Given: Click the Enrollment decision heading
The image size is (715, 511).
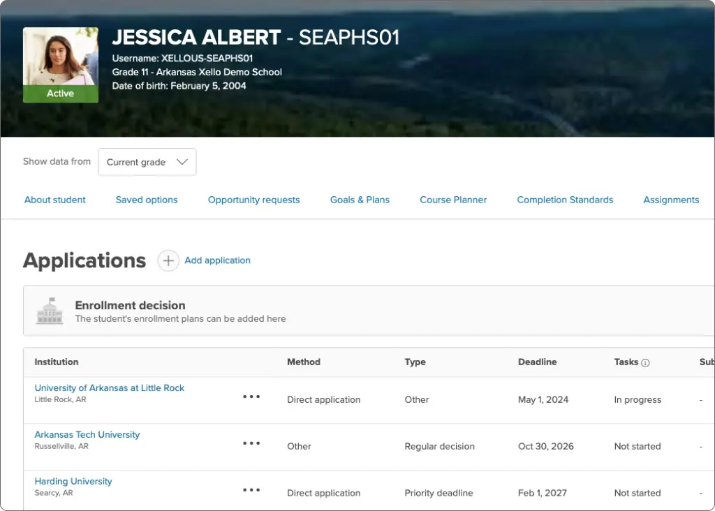Looking at the screenshot, I should [130, 306].
